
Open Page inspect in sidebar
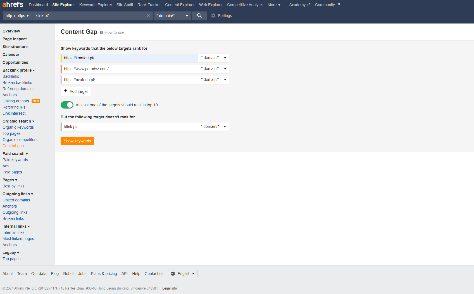coord(15,39)
